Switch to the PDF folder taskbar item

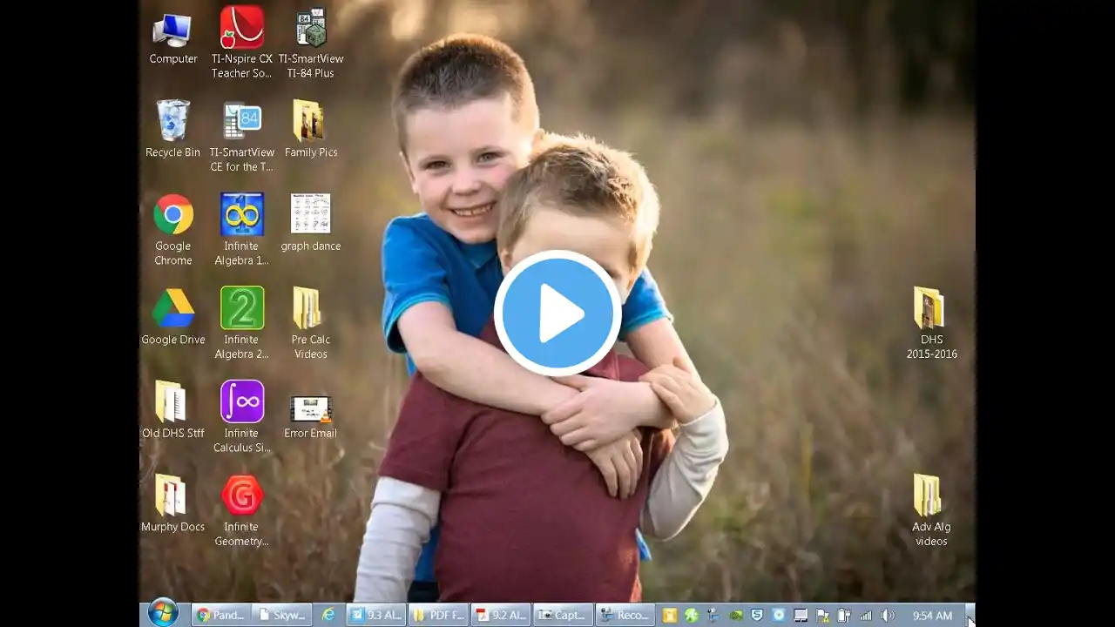[x=439, y=615]
